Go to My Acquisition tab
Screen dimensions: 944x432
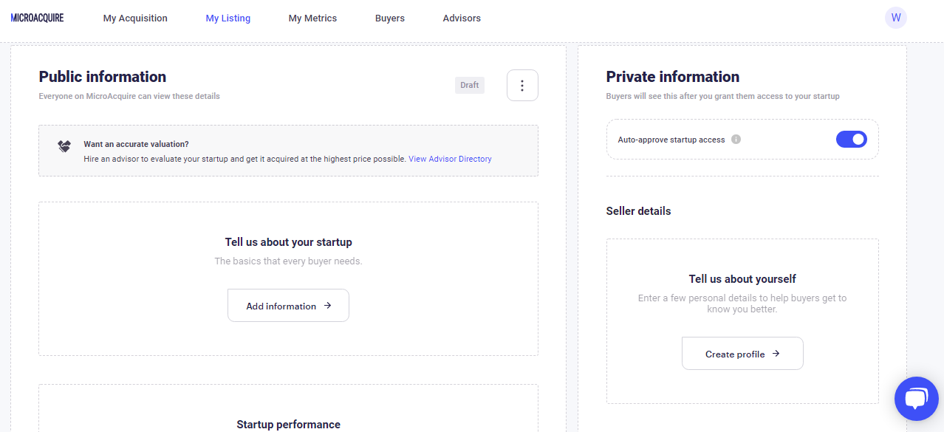pyautogui.click(x=135, y=18)
